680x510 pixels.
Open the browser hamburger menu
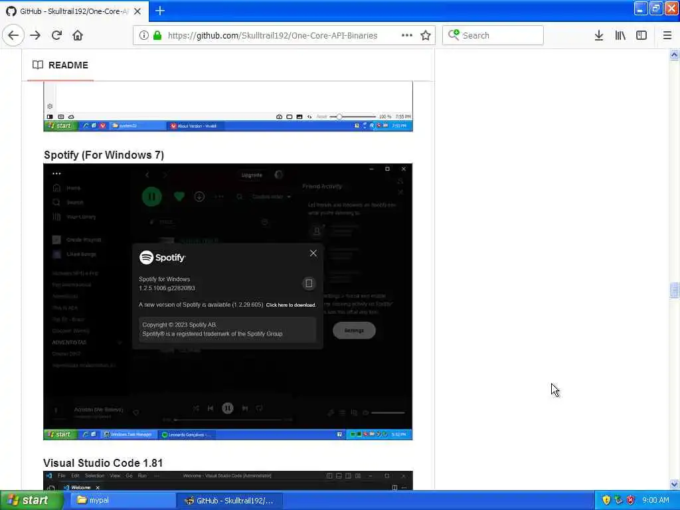[x=667, y=35]
